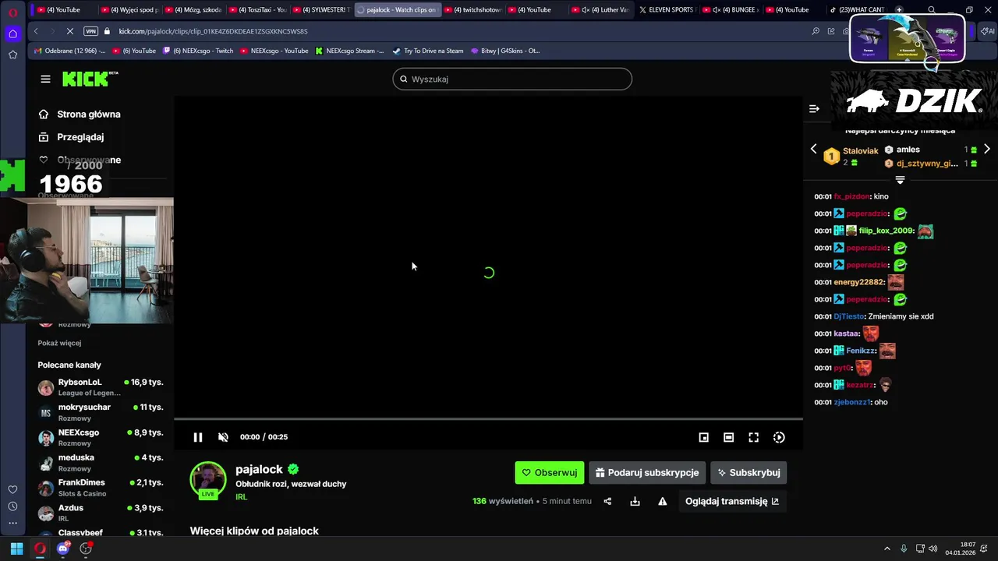Screen dimensions: 998x561
Task: Open pajalock's avatar with LIVE badge
Action: tap(208, 481)
